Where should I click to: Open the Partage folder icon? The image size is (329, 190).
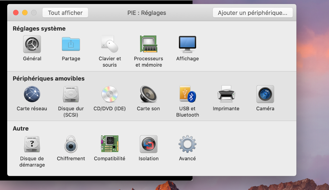71,44
